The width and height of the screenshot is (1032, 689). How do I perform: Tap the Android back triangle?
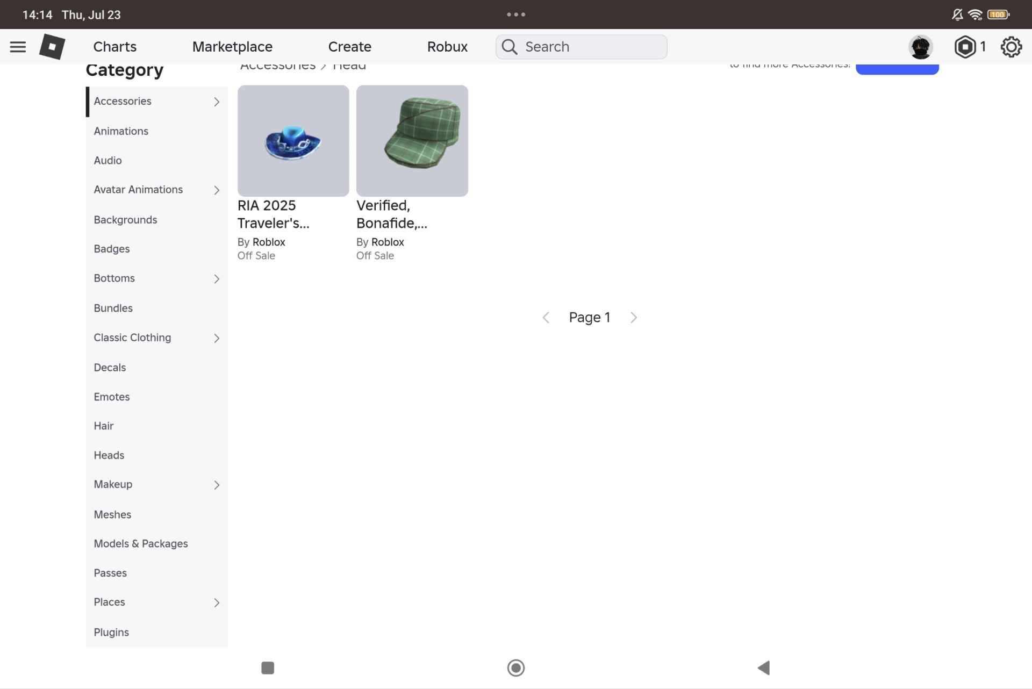pos(764,668)
